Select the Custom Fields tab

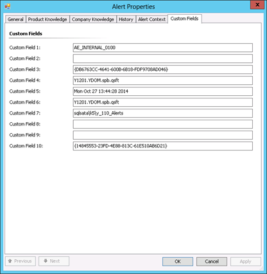pyautogui.click(x=184, y=19)
